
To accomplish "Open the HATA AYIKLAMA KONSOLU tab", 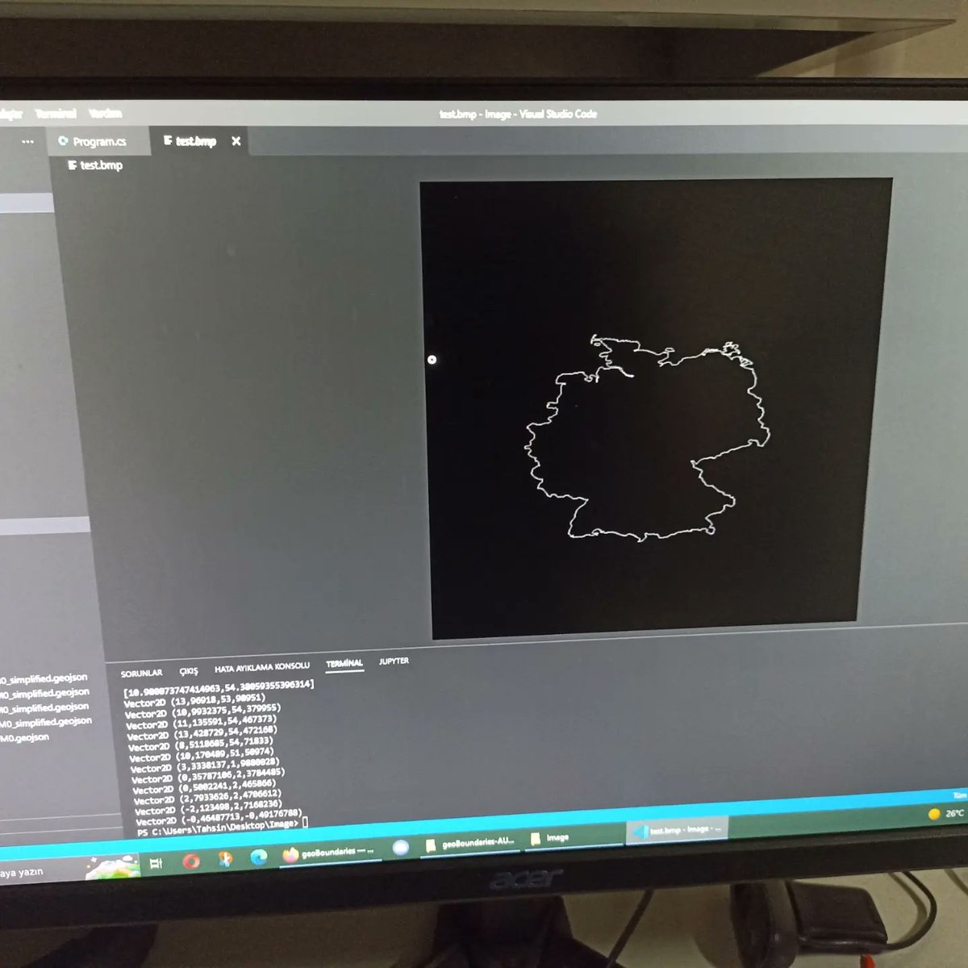I will (262, 667).
